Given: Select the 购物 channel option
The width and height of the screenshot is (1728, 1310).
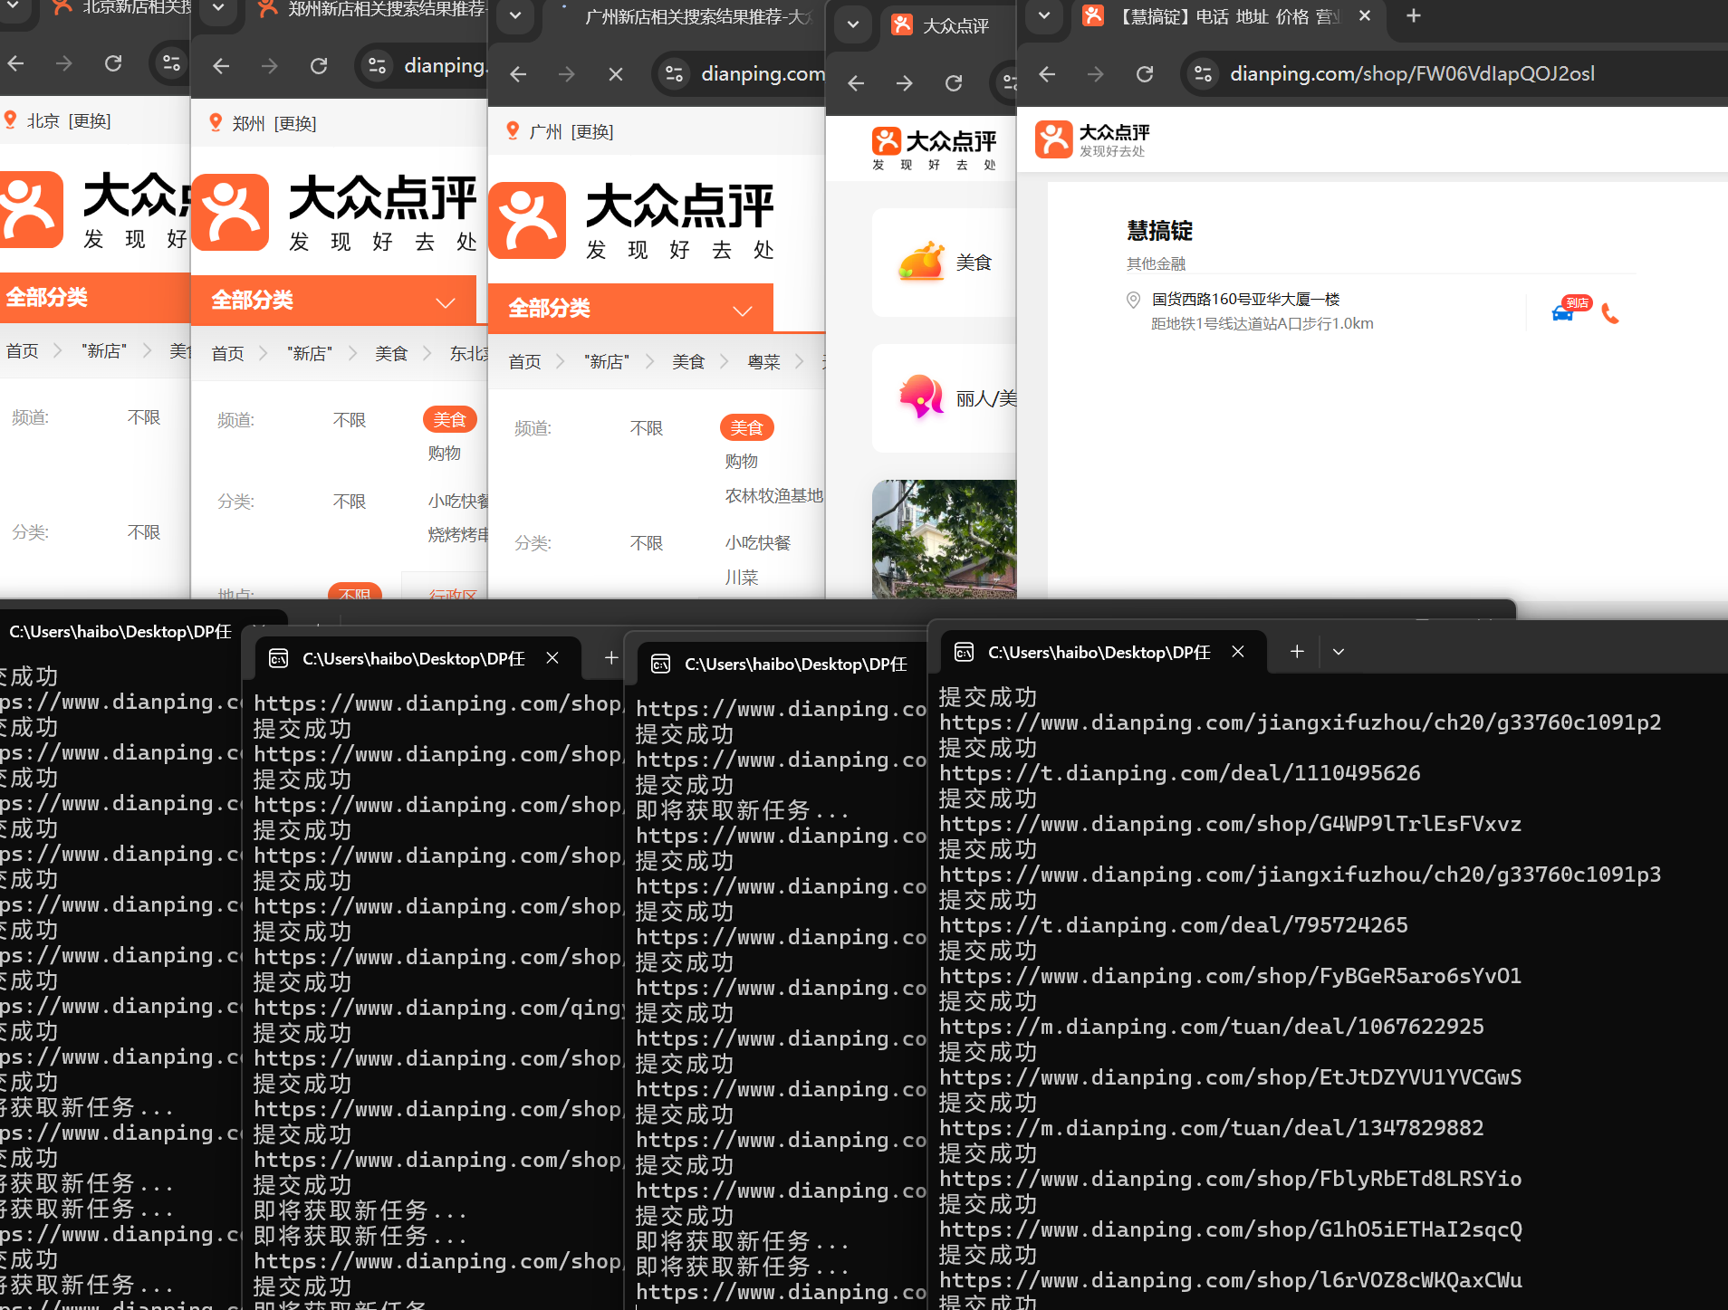Looking at the screenshot, I should pos(741,461).
